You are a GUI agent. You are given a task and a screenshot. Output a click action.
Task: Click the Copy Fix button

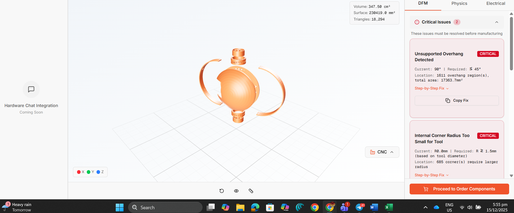[457, 101]
